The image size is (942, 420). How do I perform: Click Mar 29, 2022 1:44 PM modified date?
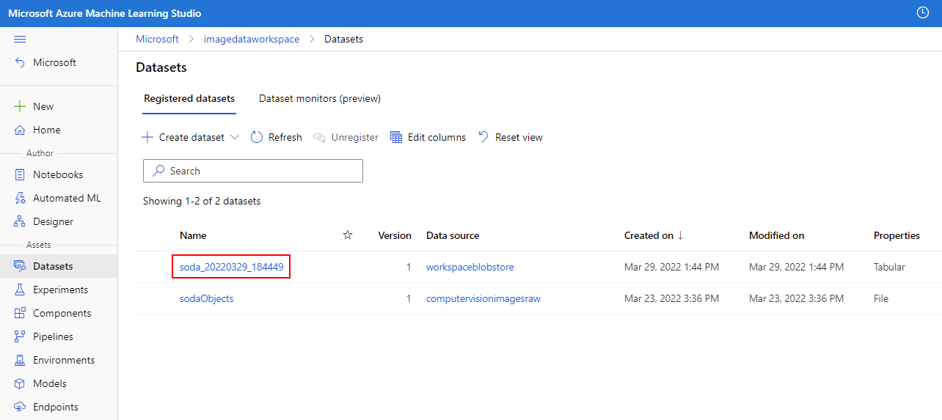(x=796, y=267)
